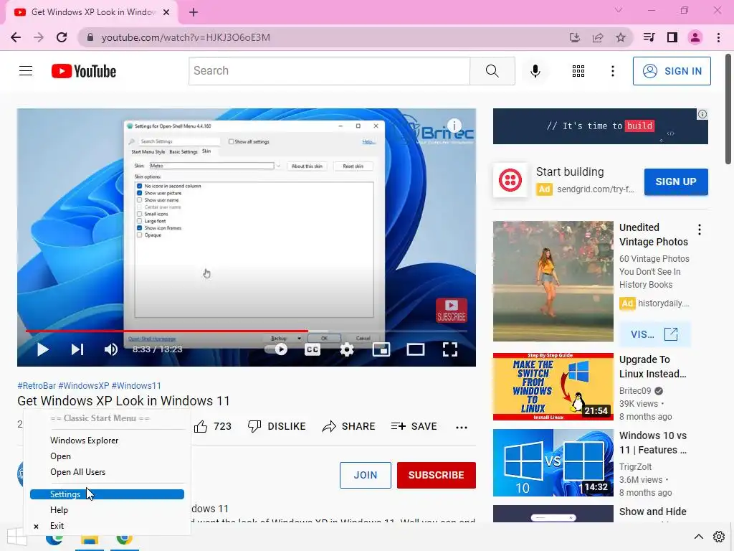Reload the YouTube page
Image resolution: width=734 pixels, height=551 pixels.
[62, 37]
